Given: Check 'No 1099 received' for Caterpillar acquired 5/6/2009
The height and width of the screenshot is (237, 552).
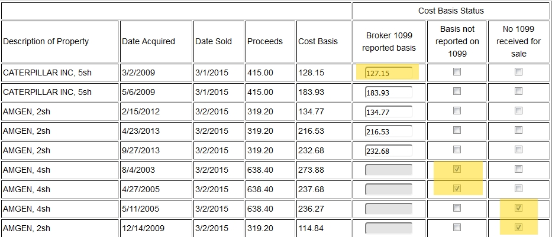Looking at the screenshot, I should (518, 91).
